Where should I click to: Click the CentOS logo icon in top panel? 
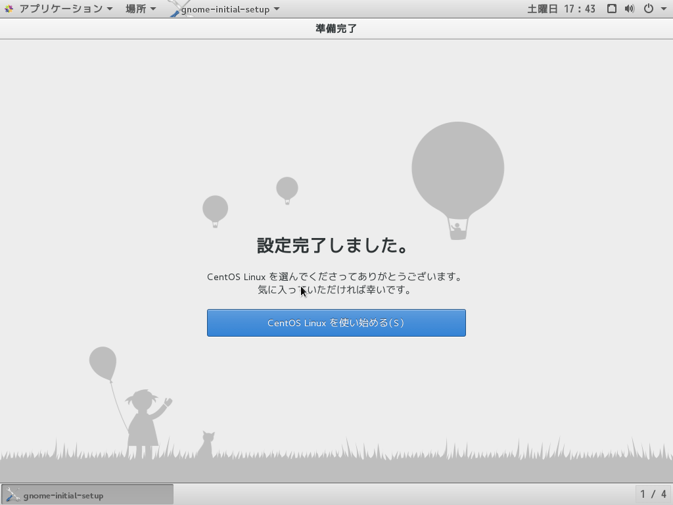(x=9, y=9)
